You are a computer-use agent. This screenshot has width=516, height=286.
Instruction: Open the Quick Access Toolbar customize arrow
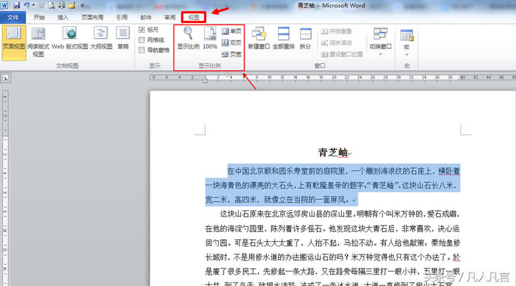coord(82,5)
